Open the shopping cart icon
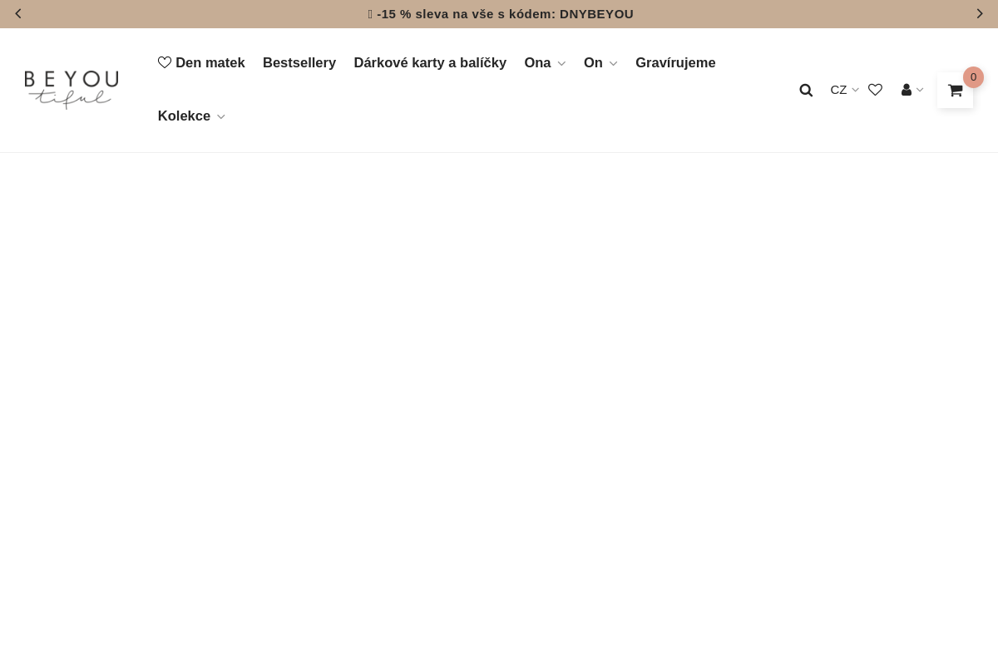The image size is (998, 665). coord(955,91)
